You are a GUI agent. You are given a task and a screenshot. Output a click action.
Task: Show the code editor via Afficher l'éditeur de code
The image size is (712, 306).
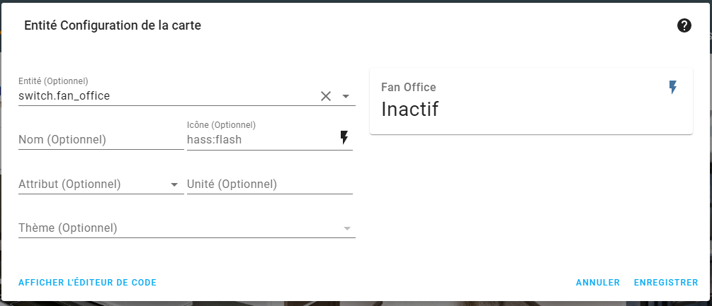[88, 283]
